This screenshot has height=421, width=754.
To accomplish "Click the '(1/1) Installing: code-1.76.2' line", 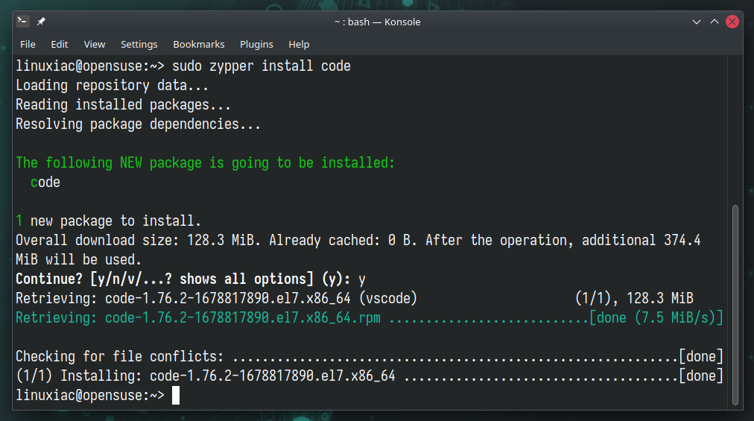I will (x=370, y=376).
